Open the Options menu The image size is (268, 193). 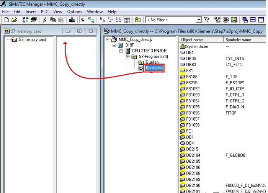[x=75, y=12]
